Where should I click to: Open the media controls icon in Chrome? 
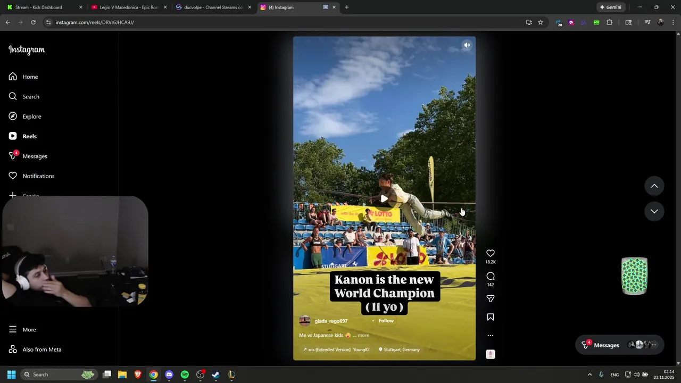(647, 22)
